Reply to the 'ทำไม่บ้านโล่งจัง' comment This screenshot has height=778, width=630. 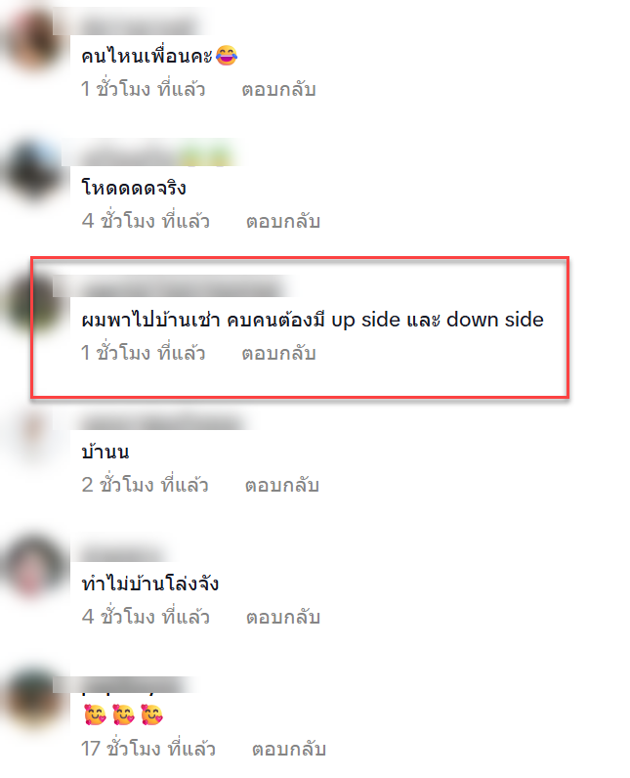tap(283, 618)
